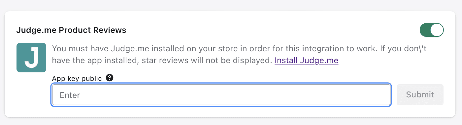Click the blue-outlined app key text box
The height and width of the screenshot is (125, 462).
click(x=221, y=95)
